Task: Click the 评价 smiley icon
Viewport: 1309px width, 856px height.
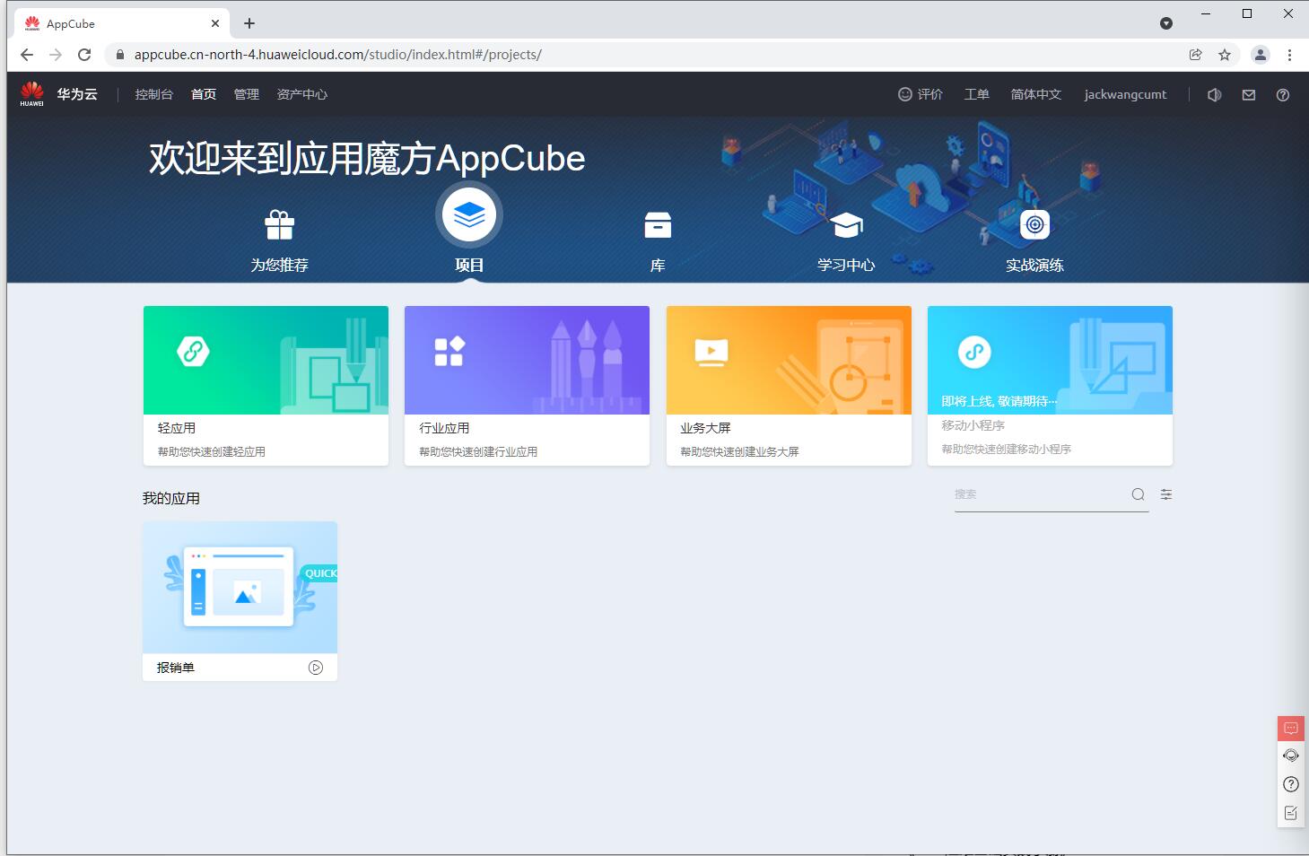Action: (x=905, y=94)
